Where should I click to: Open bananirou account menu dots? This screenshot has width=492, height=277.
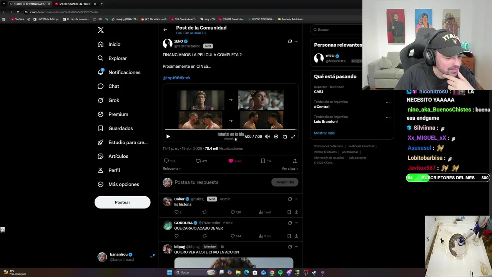pos(151,257)
